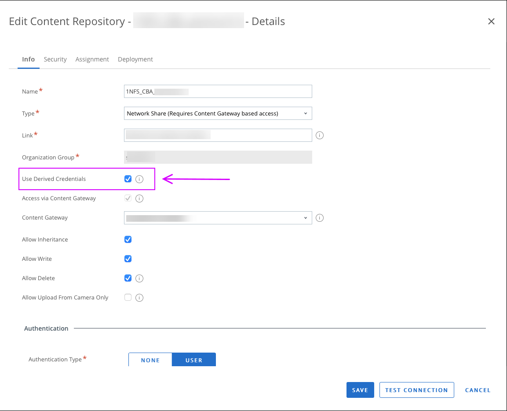
Task: Focus the Link input field
Action: click(218, 135)
